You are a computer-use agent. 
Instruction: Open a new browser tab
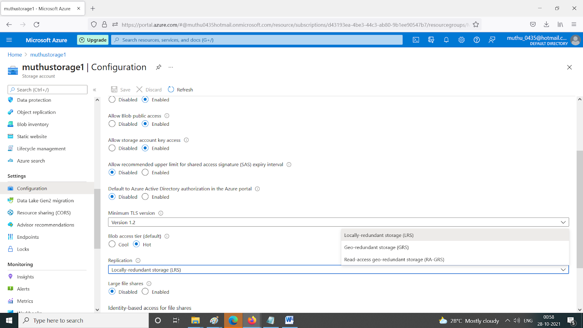tap(93, 8)
